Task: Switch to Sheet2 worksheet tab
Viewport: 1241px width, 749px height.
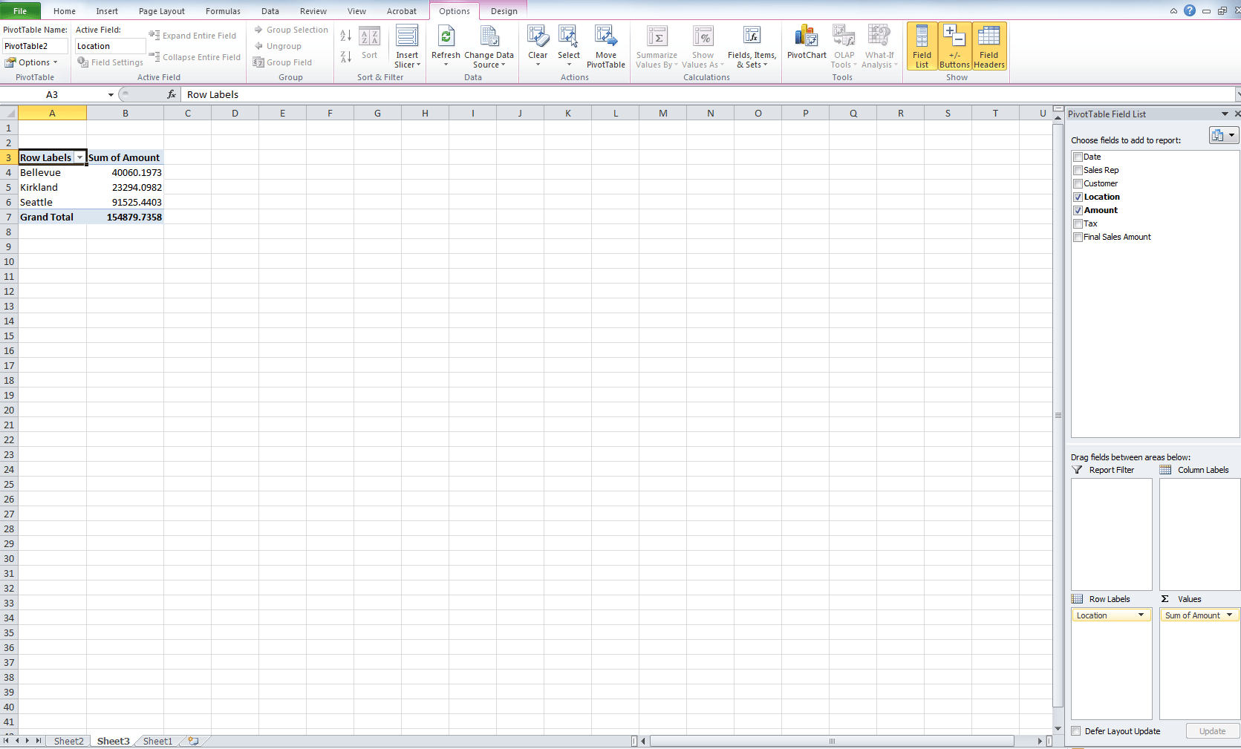Action: coord(68,741)
